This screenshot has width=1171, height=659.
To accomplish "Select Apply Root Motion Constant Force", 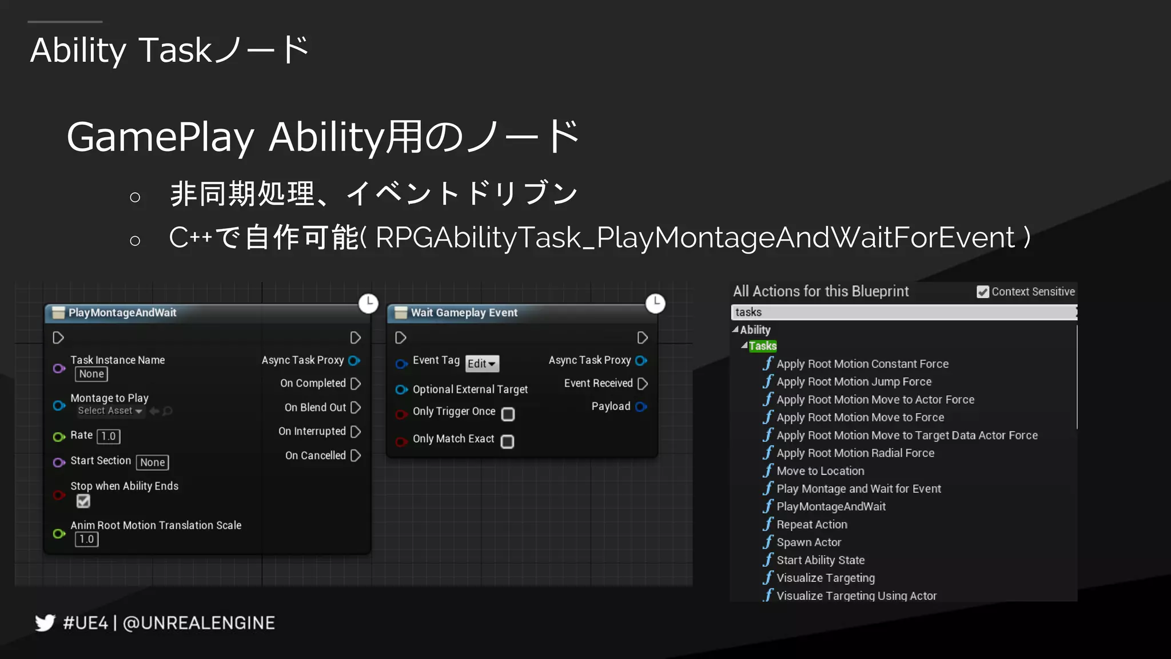I will click(862, 364).
